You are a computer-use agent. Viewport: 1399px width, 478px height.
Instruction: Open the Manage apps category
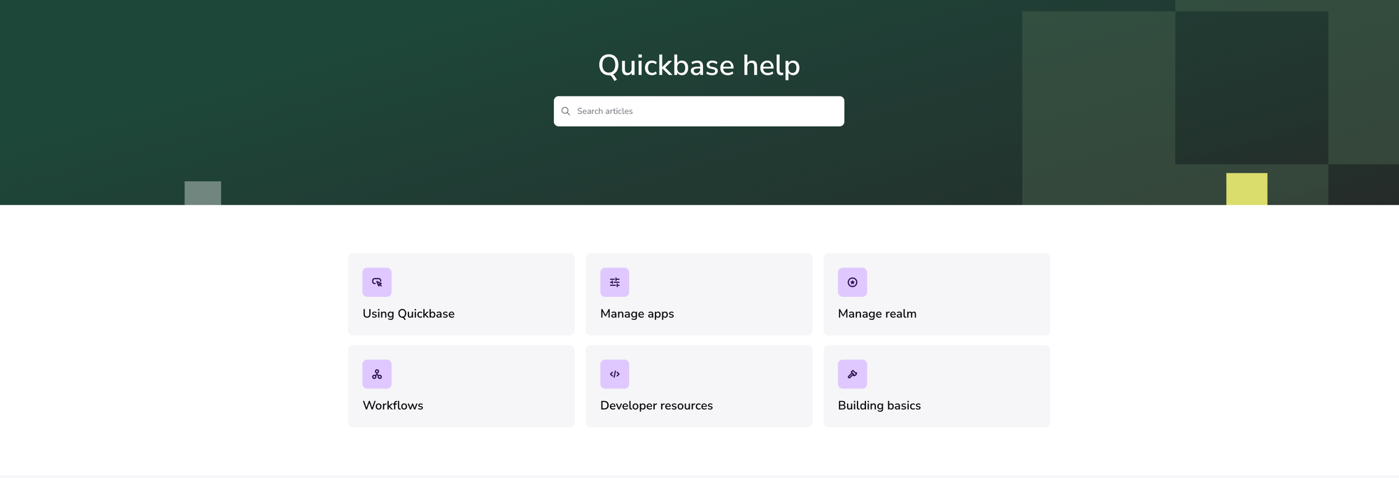pyautogui.click(x=699, y=294)
